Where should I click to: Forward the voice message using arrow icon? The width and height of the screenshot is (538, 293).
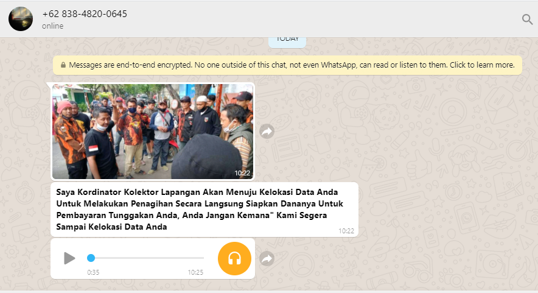[267, 259]
